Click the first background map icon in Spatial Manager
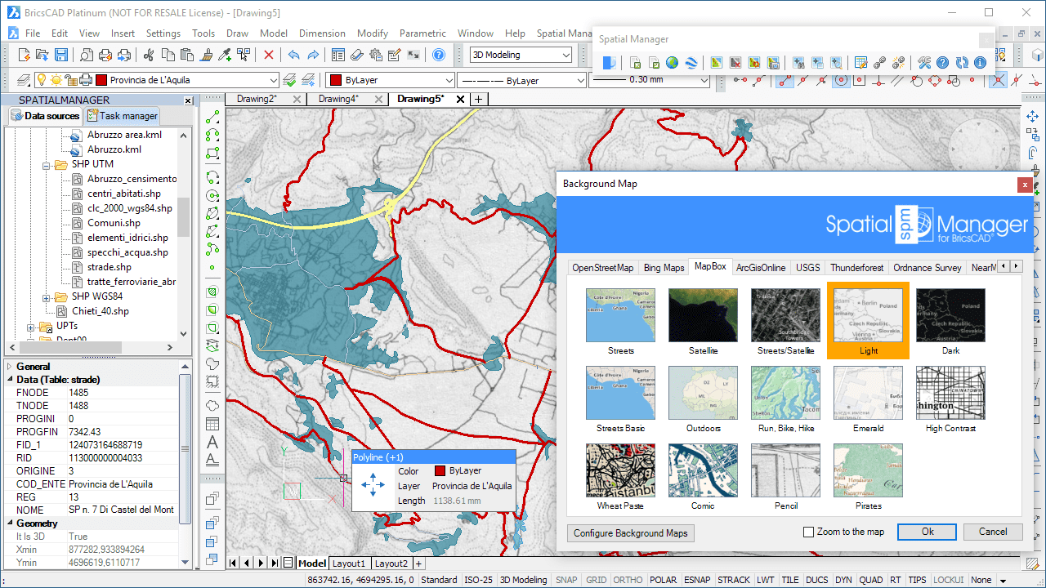This screenshot has width=1046, height=588. [x=717, y=62]
